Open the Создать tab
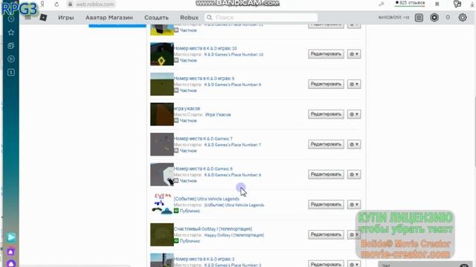Image resolution: width=476 pixels, height=267 pixels. click(x=156, y=18)
